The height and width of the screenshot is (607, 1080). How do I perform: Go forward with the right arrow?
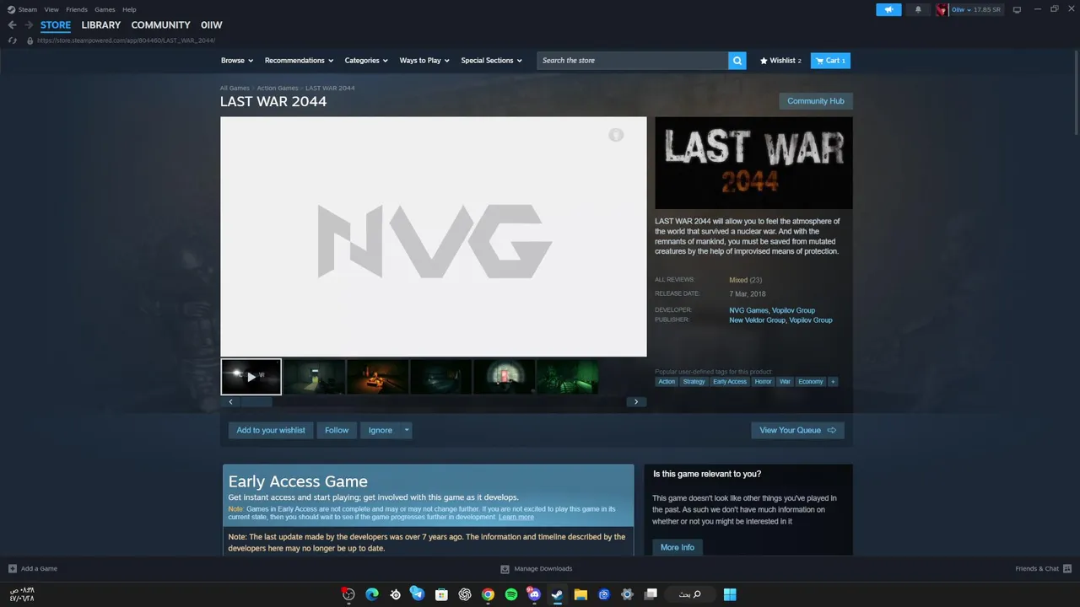(x=29, y=25)
